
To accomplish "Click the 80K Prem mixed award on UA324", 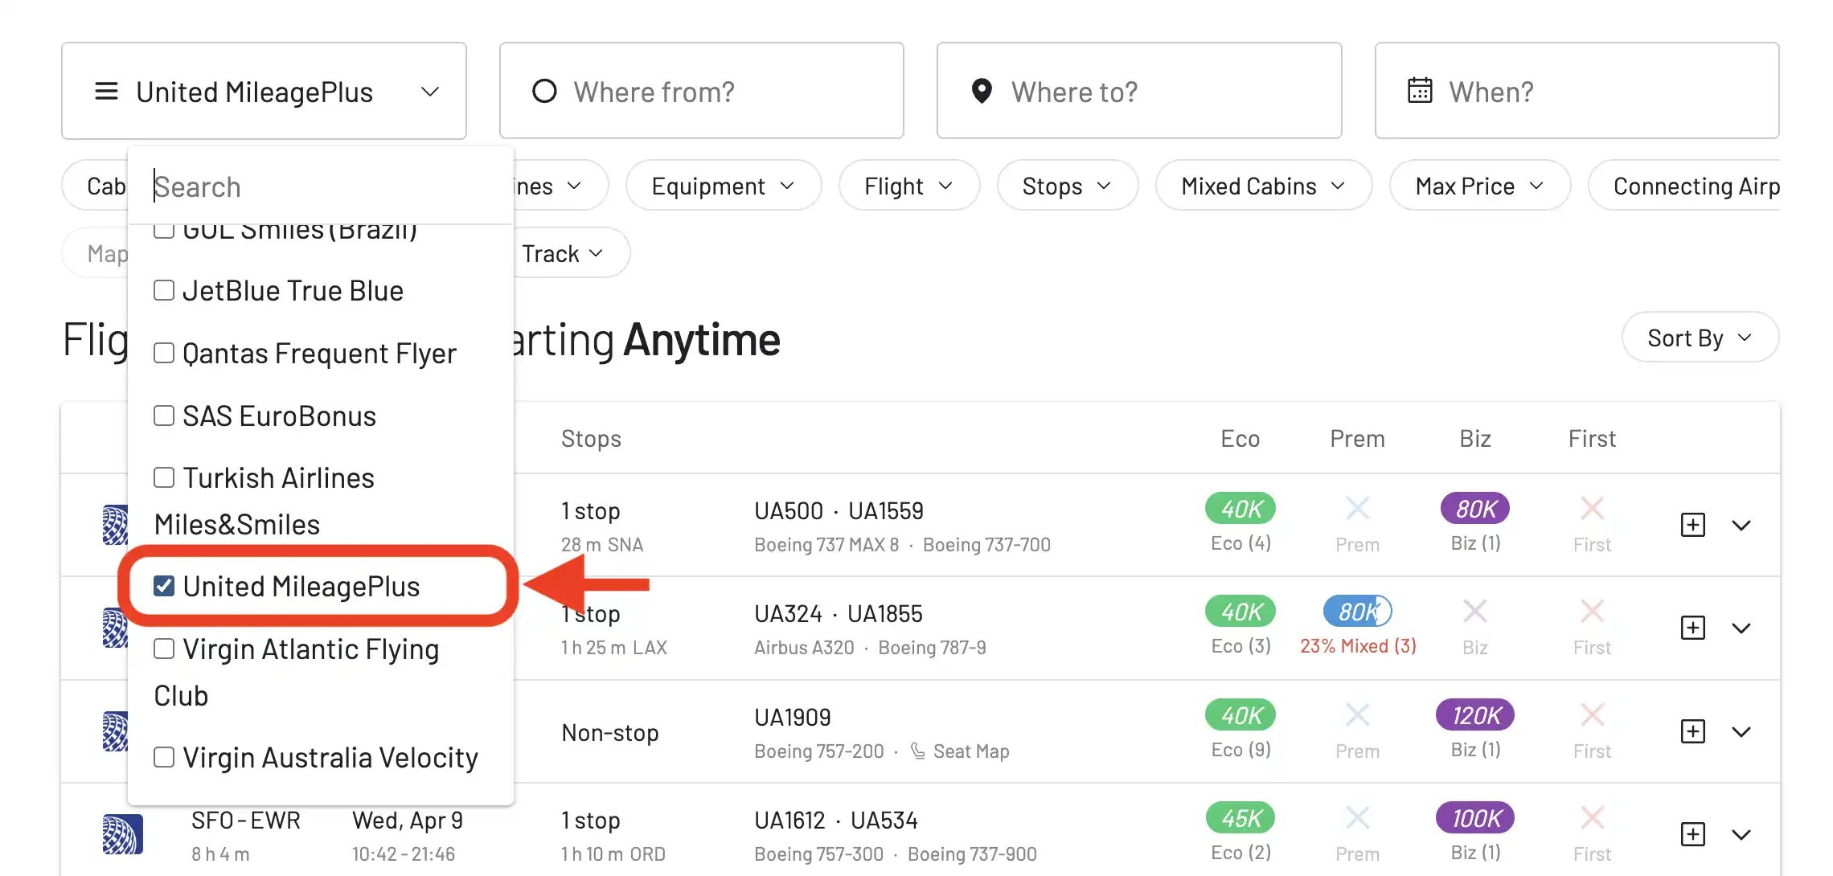I will [x=1358, y=612].
